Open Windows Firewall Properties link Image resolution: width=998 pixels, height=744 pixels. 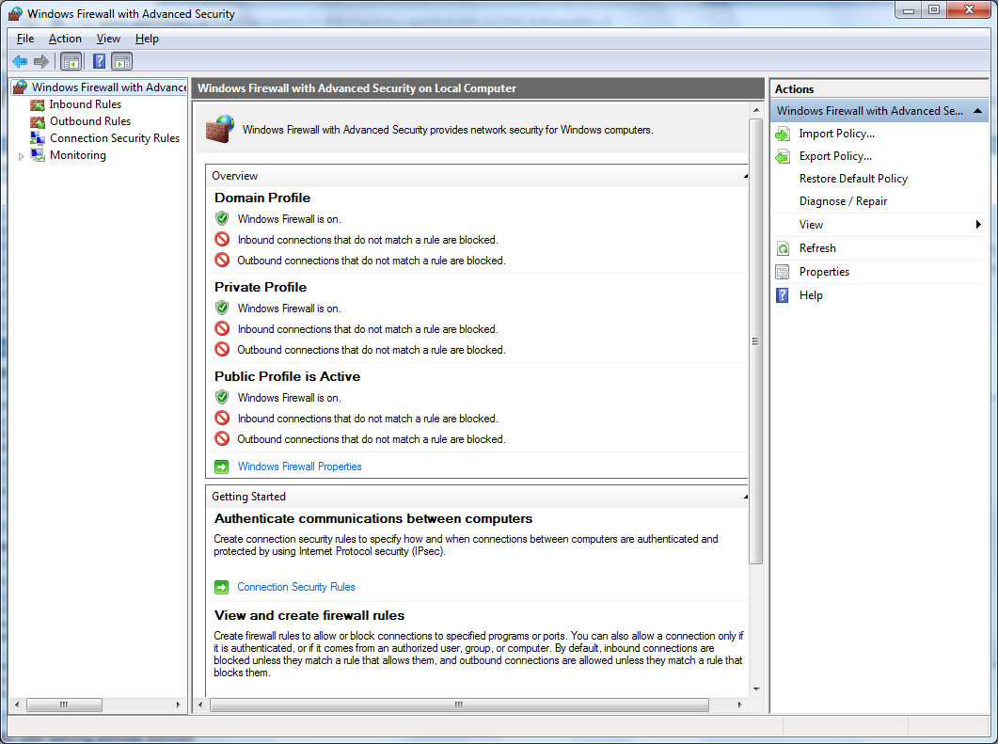[x=300, y=467]
